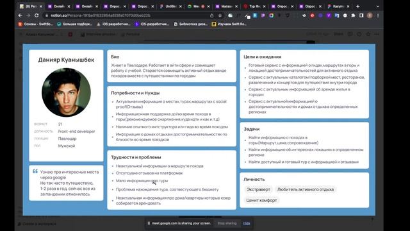Reload the Notion page

coord(37,15)
